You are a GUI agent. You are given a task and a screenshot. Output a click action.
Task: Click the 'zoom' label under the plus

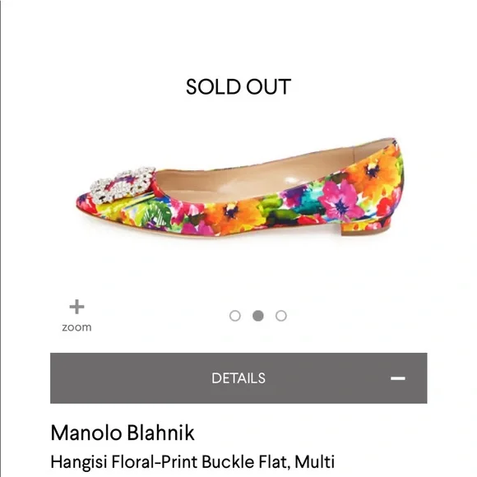(76, 327)
